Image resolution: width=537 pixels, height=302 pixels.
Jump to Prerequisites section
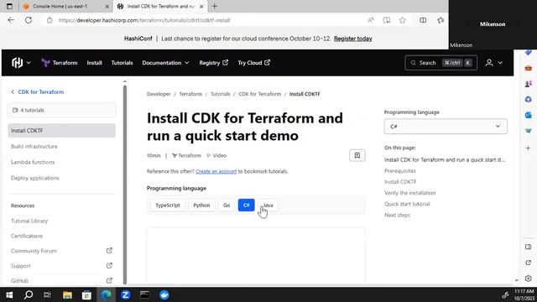tap(399, 170)
